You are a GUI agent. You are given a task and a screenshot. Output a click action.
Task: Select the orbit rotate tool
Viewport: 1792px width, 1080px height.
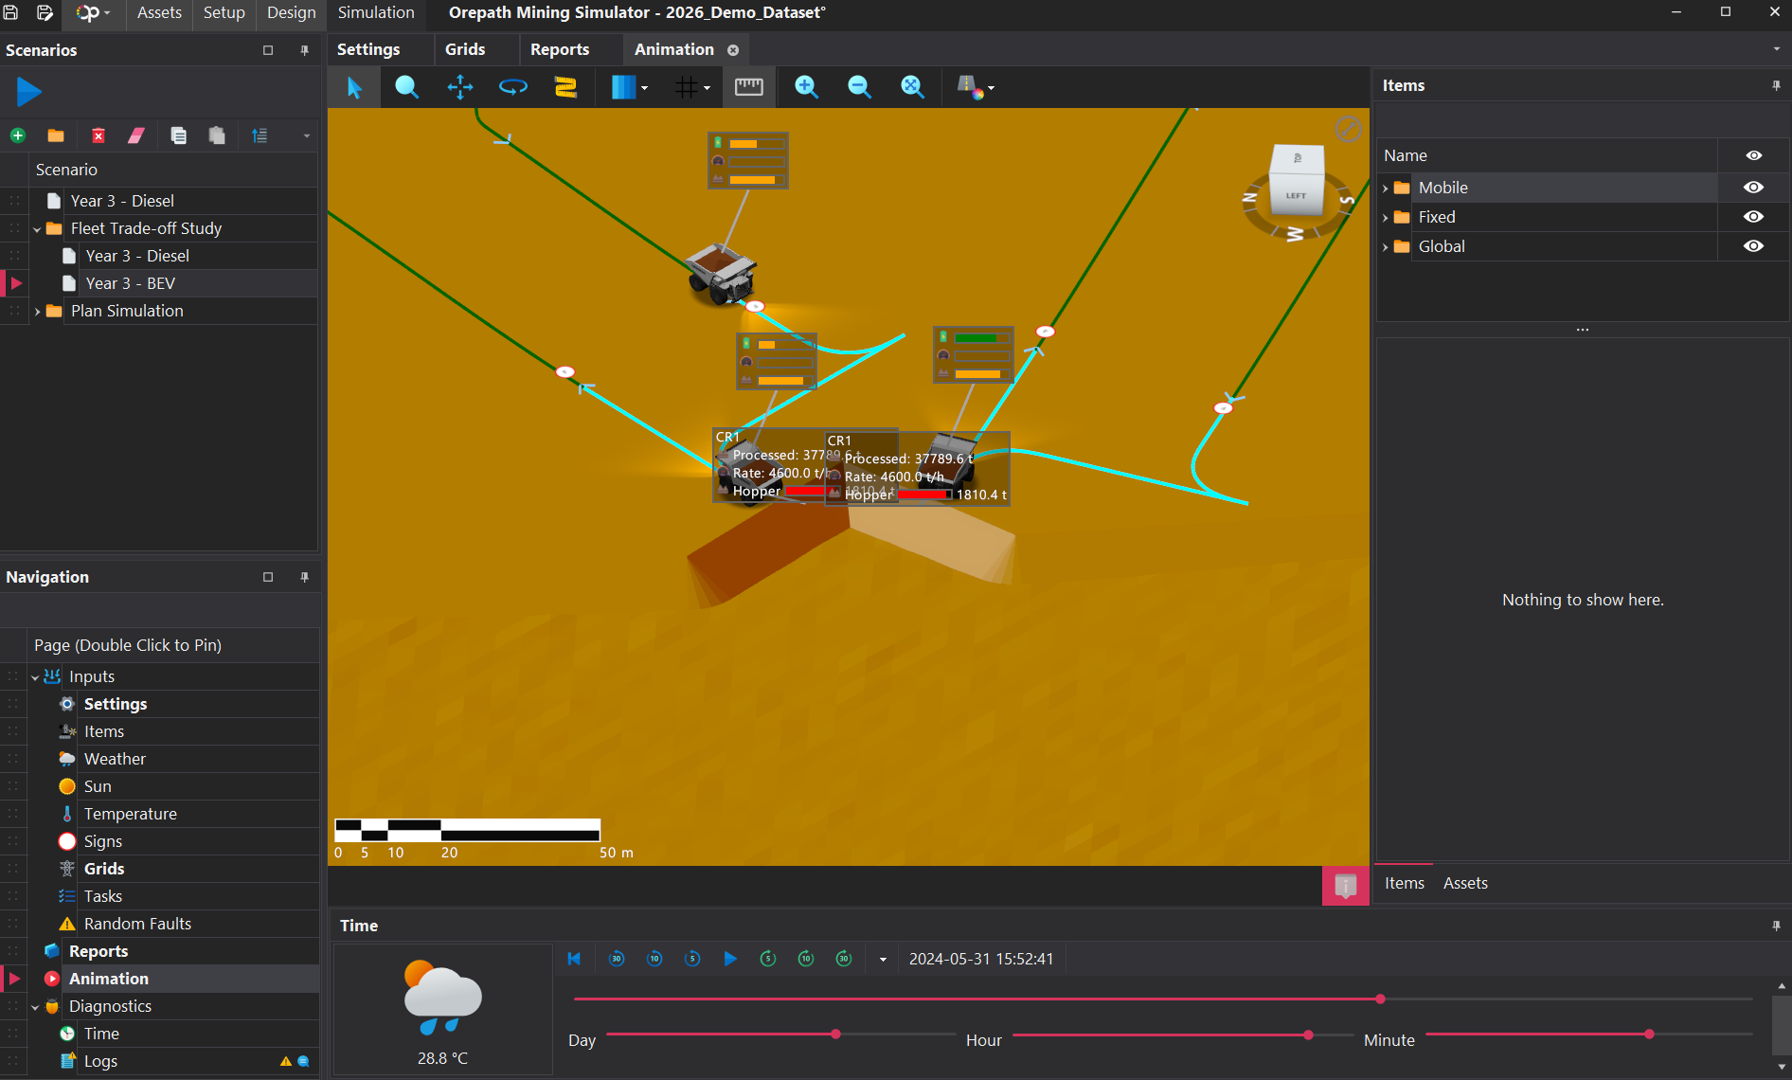click(512, 87)
